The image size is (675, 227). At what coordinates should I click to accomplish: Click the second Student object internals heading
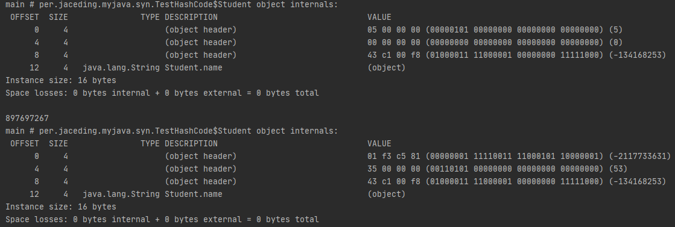click(172, 131)
